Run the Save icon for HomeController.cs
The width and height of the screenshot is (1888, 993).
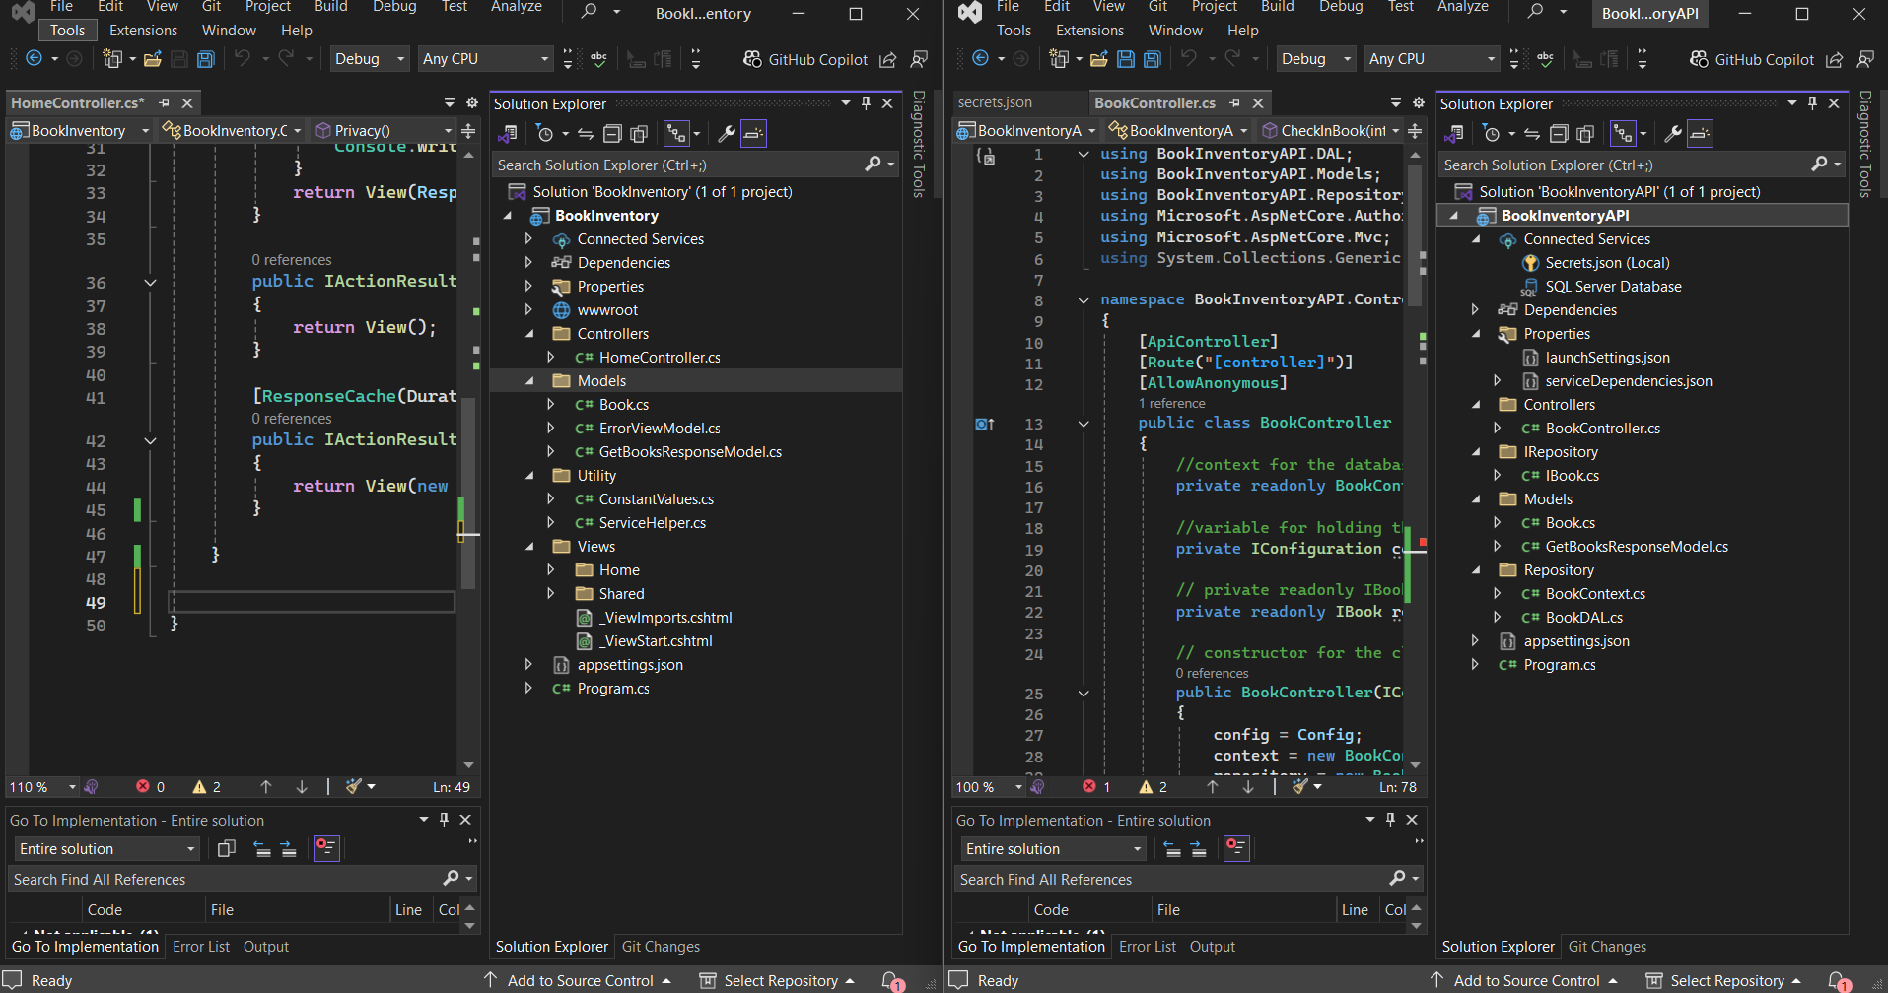pyautogui.click(x=180, y=58)
